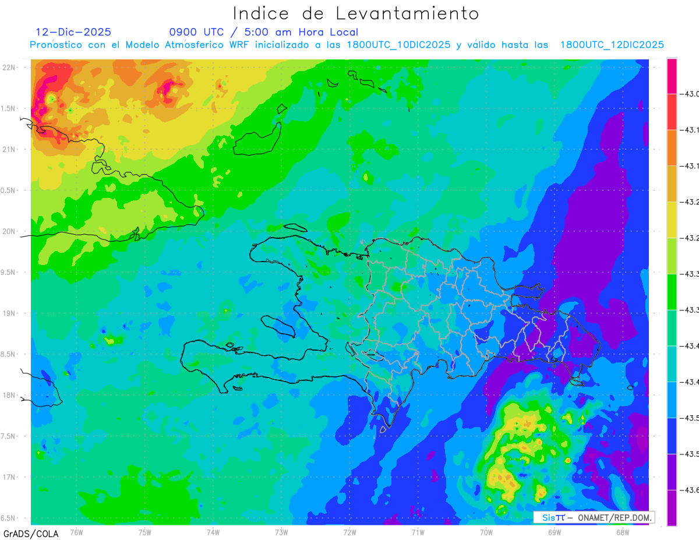Viewport: 699px width, 540px height.
Task: Pick the pure green swatch in the scale
Action: (x=672, y=292)
